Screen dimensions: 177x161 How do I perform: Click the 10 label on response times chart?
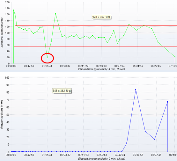(x=8, y=144)
